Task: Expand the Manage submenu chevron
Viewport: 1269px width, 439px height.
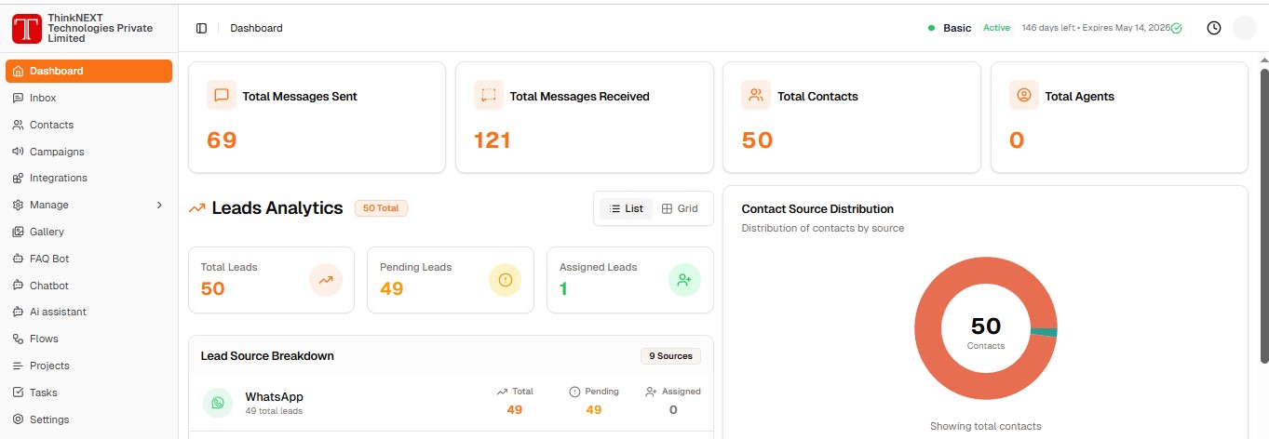Action: (x=159, y=205)
